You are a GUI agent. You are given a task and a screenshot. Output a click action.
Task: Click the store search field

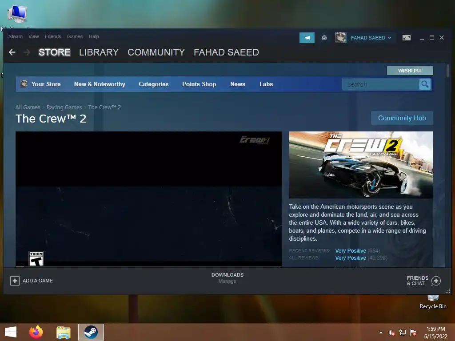pos(381,84)
